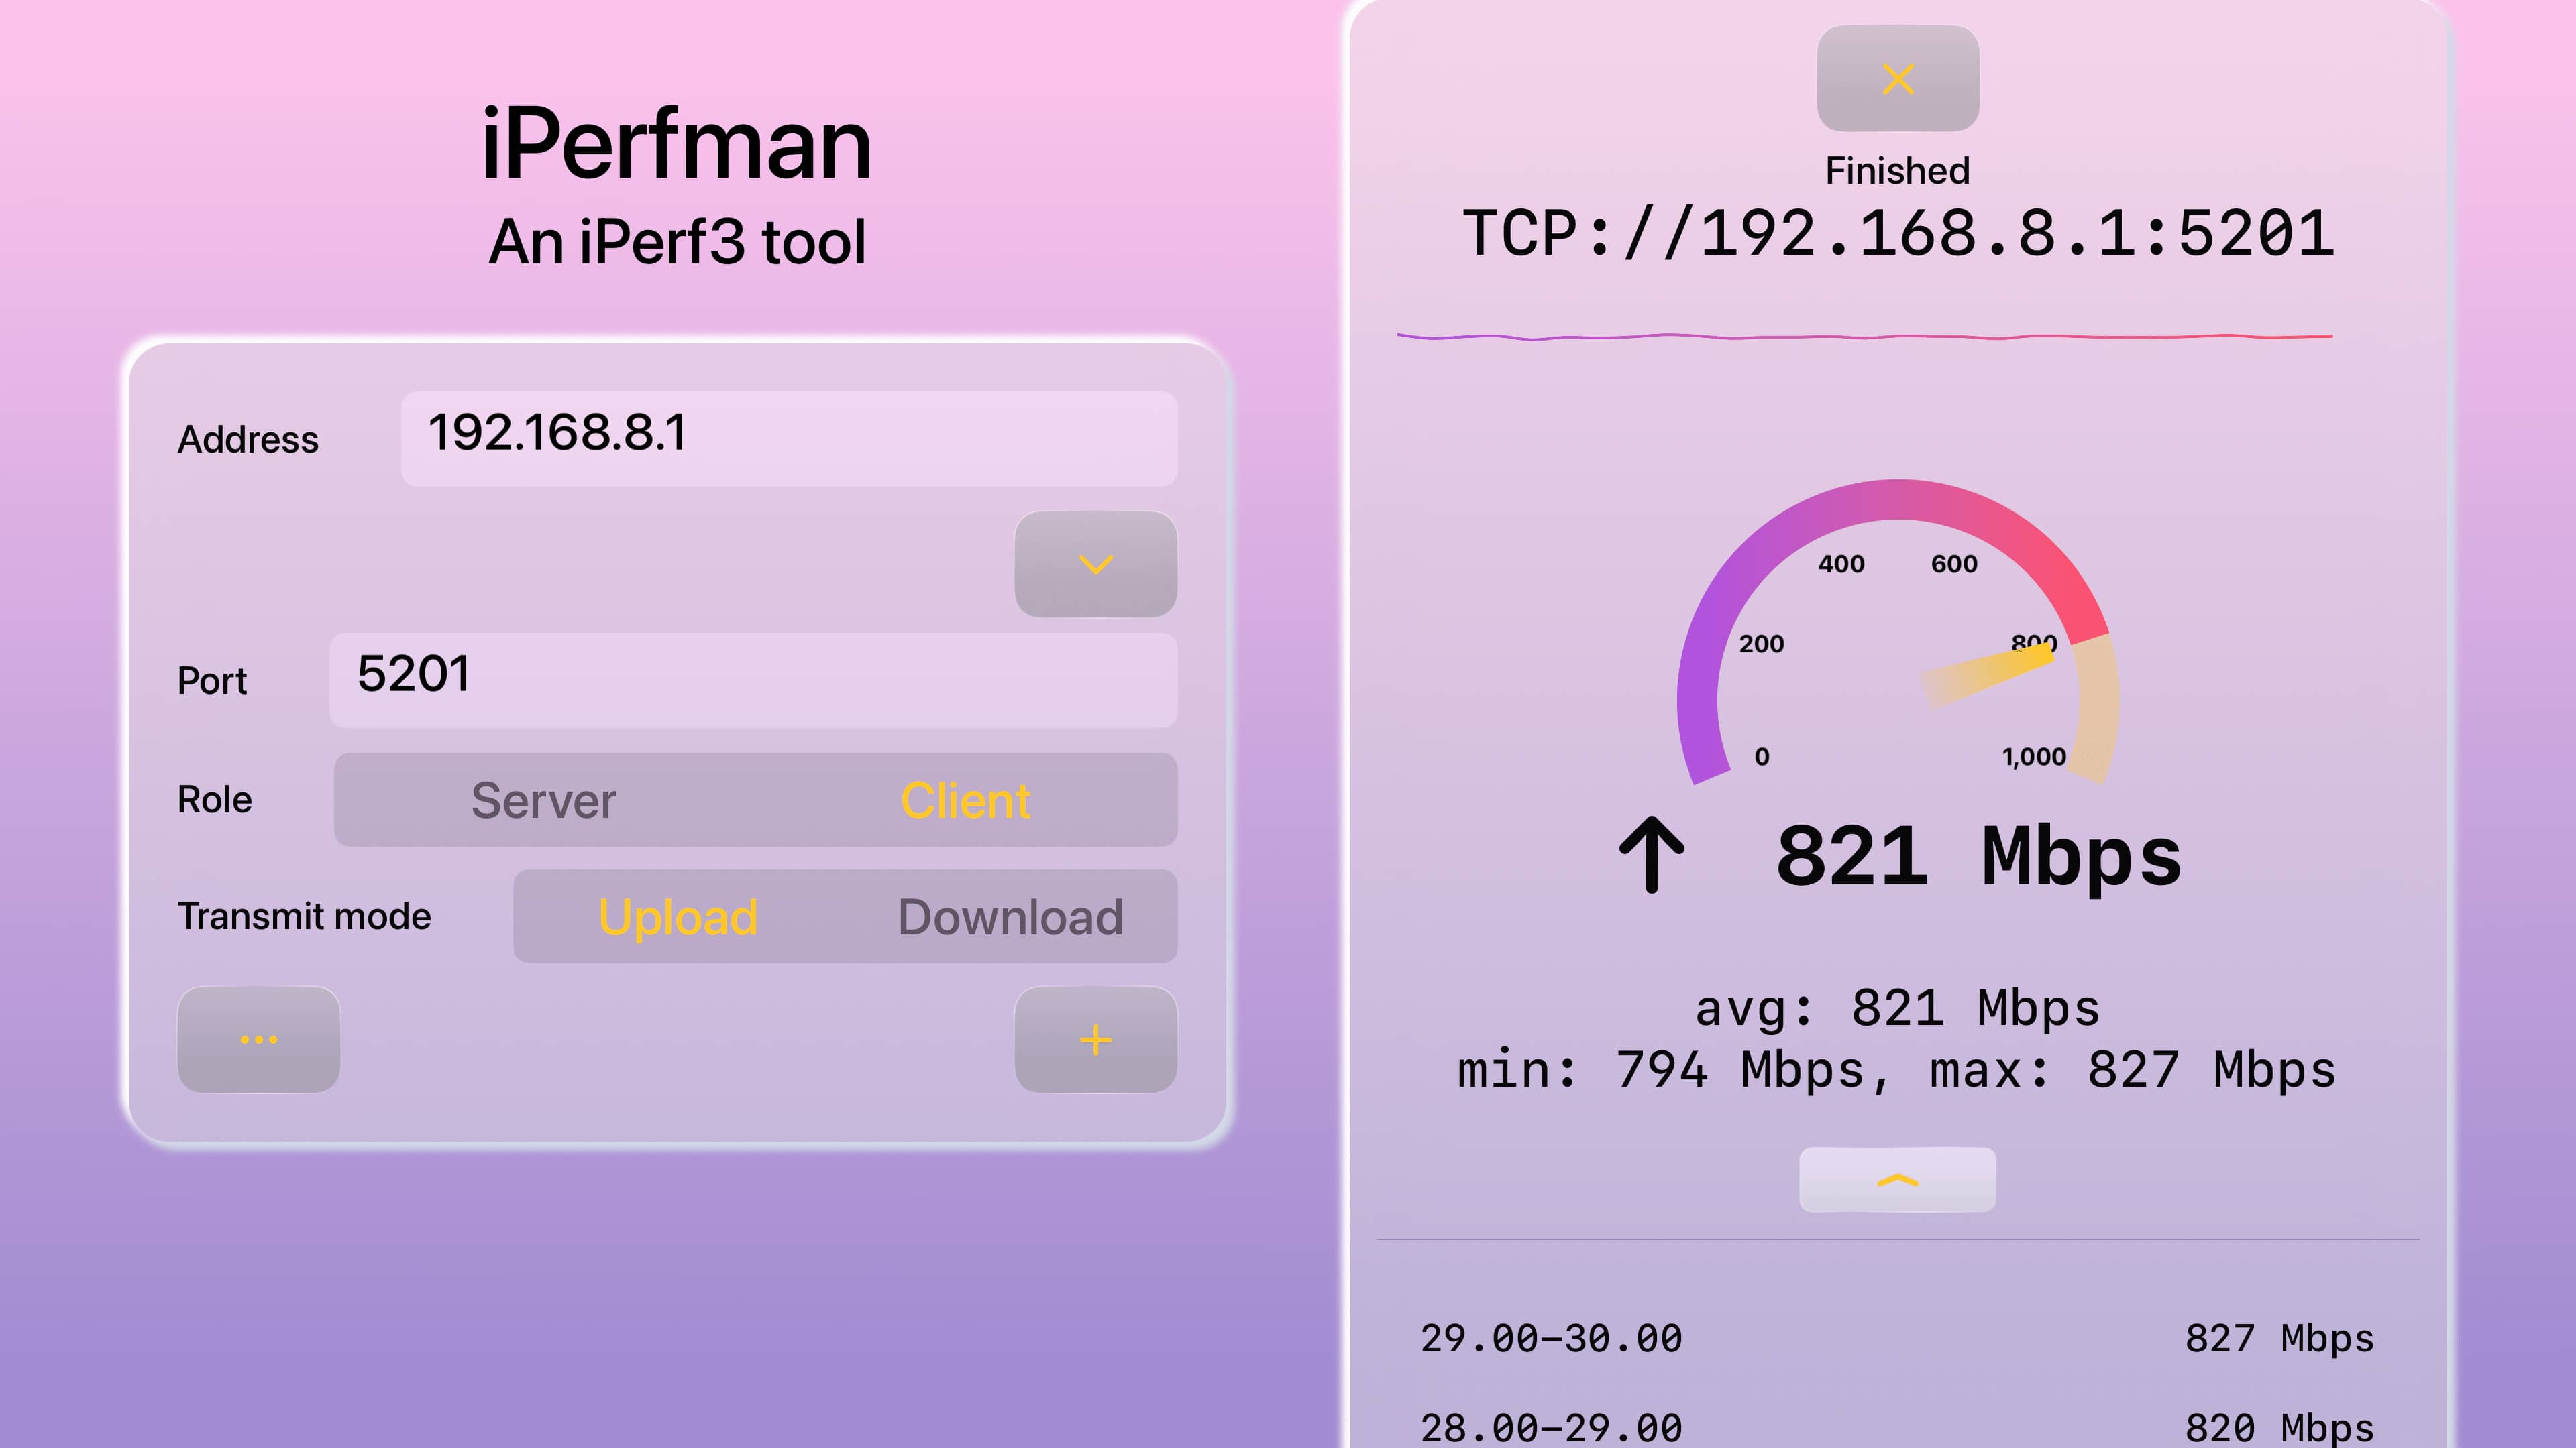Viewport: 2576px width, 1448px height.
Task: Click the min 794 max 827 Mbps line
Action: pos(1897,1071)
